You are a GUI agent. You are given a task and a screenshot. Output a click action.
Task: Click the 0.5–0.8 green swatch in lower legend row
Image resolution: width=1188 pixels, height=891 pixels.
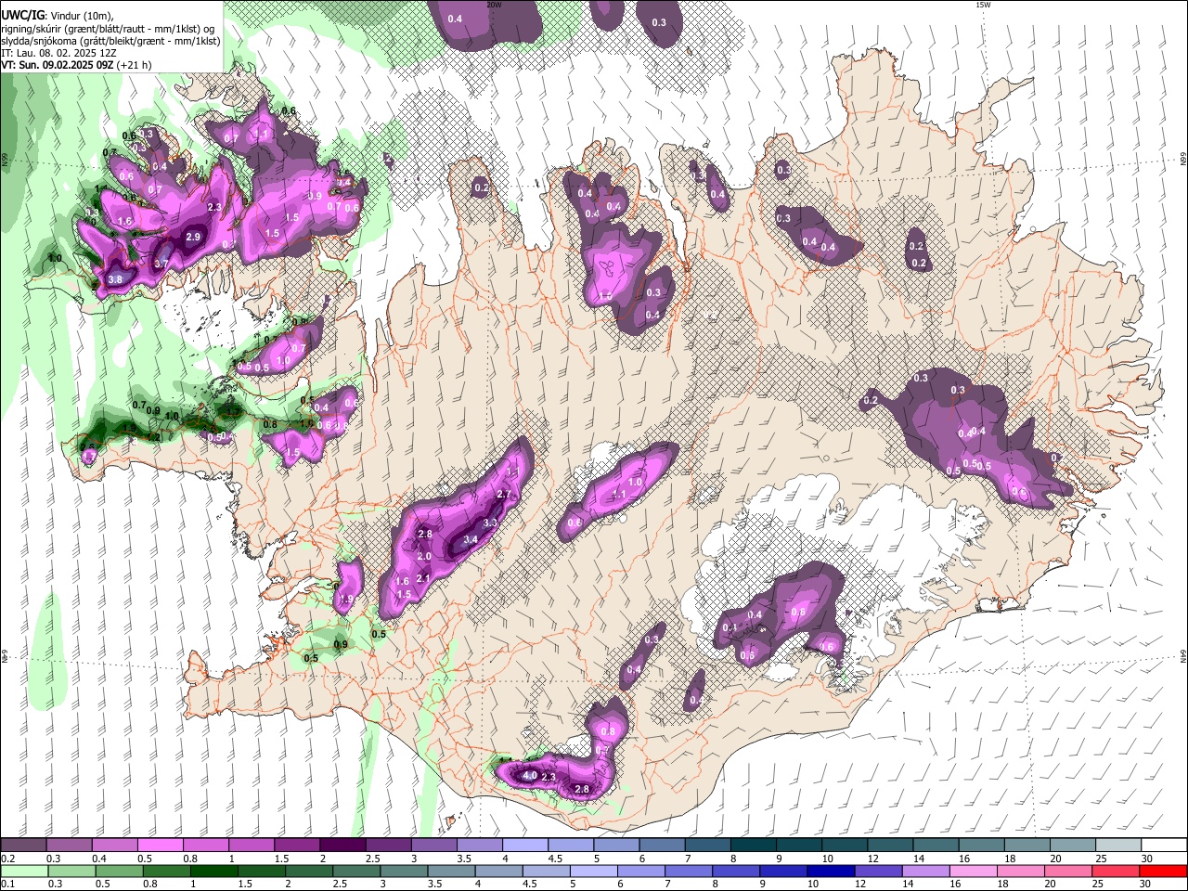[x=119, y=871]
